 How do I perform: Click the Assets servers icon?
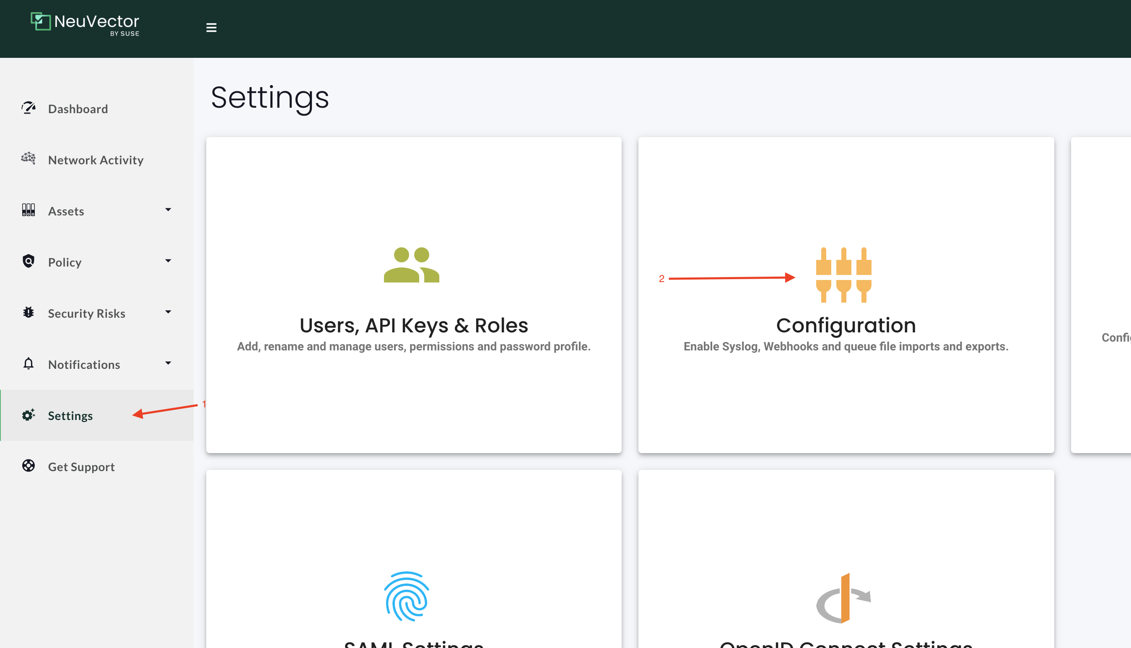point(29,210)
